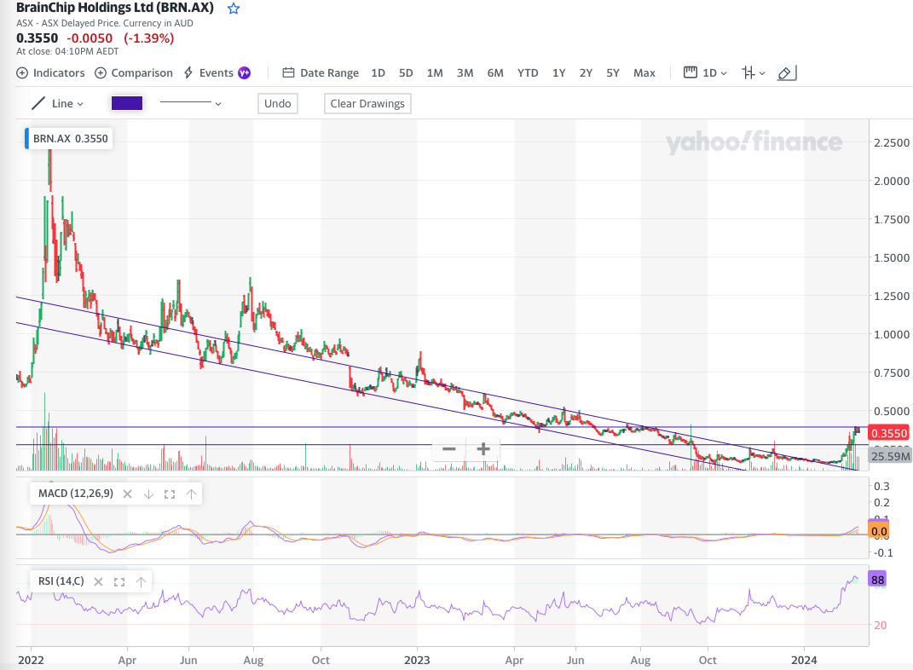Remove the RSI indicator with its X
Image resolution: width=913 pixels, height=670 pixels.
[x=98, y=582]
